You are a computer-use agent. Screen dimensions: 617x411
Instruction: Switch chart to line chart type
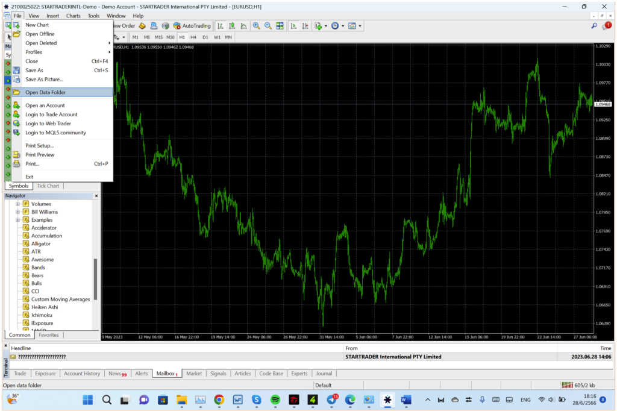244,26
